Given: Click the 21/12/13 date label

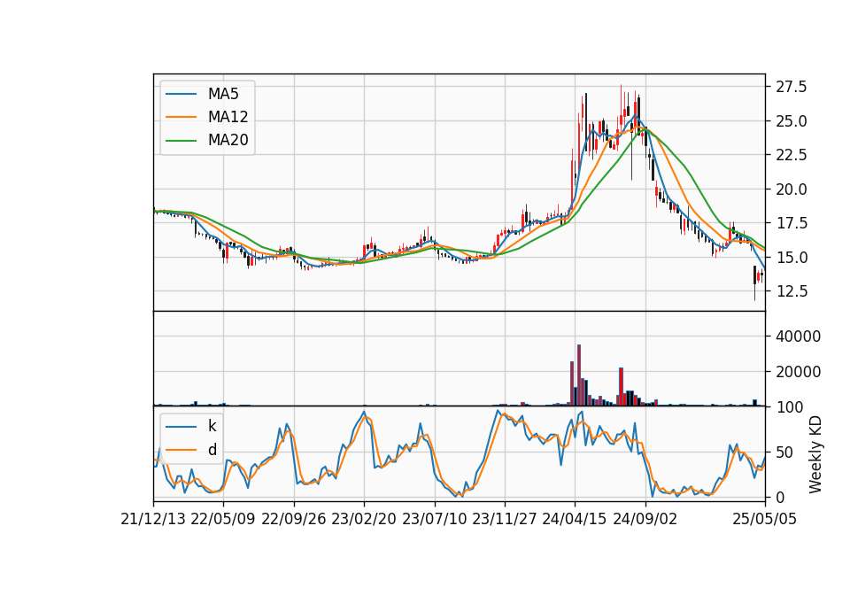Looking at the screenshot, I should pyautogui.click(x=153, y=519).
